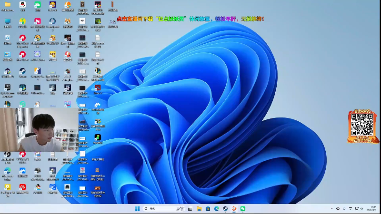381x214 pixels.
Task: Launch the QQ penguin desktop shortcut
Action: (22, 5)
